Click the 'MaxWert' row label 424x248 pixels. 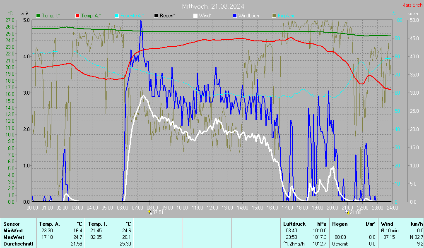coord(14,237)
